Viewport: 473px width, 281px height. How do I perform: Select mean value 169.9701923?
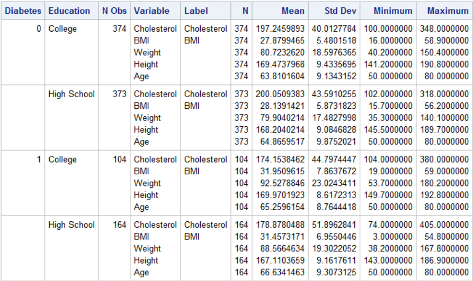(280, 195)
